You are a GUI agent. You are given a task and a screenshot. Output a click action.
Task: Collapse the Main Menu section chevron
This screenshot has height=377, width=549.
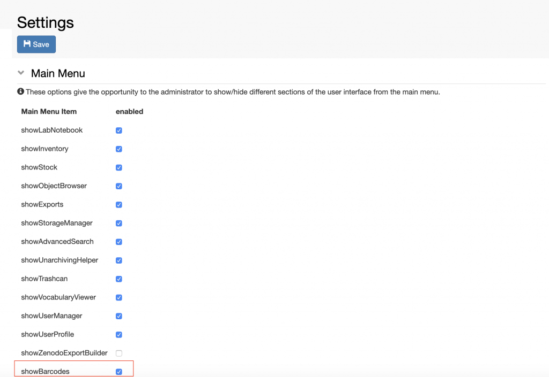point(21,73)
